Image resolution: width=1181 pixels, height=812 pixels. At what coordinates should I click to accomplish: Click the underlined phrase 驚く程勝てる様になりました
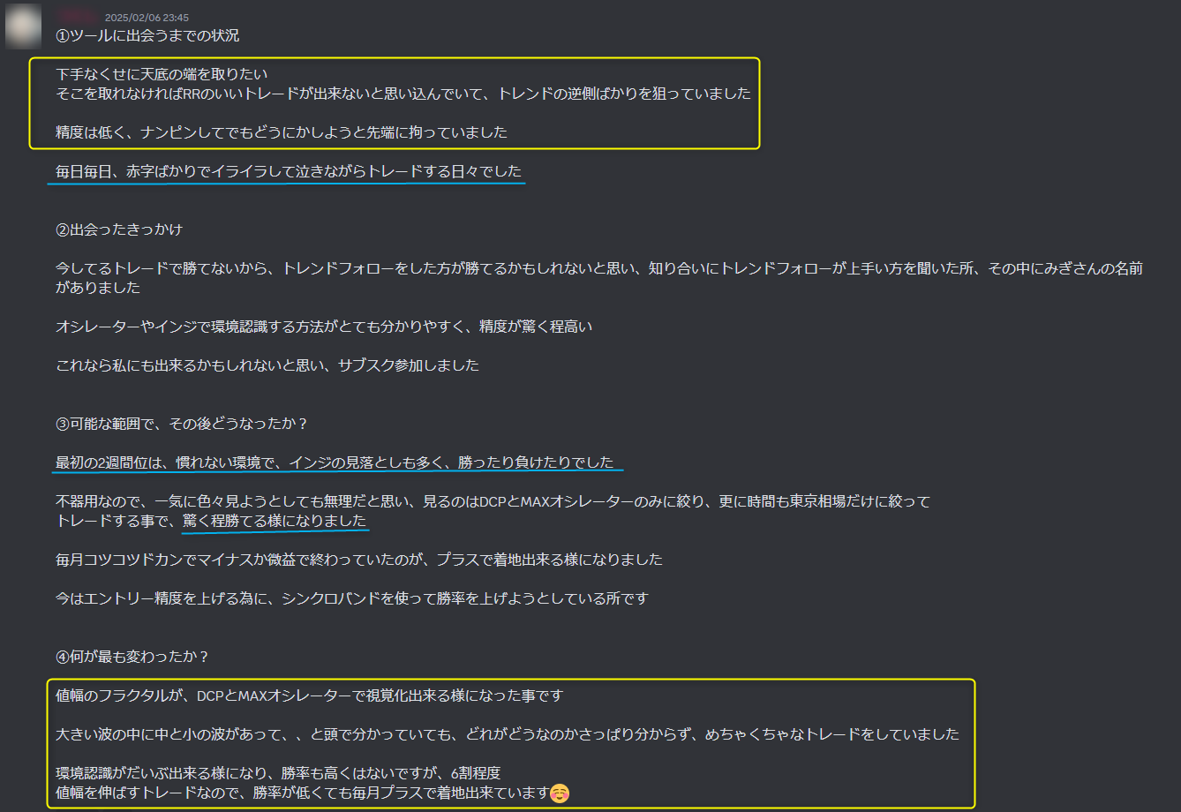click(x=275, y=521)
